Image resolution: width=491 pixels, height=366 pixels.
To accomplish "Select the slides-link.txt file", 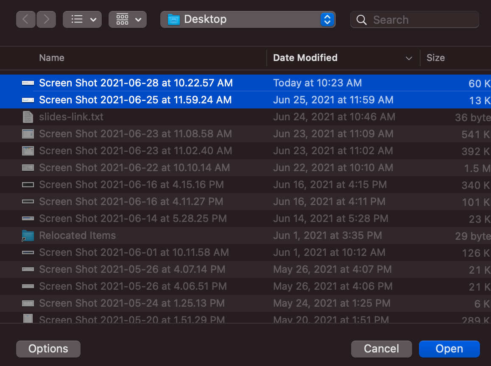I will [71, 117].
